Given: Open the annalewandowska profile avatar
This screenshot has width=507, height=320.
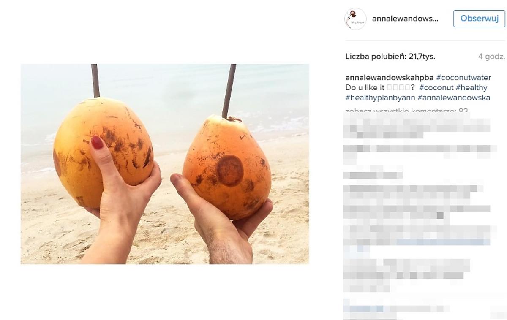Looking at the screenshot, I should pyautogui.click(x=355, y=19).
